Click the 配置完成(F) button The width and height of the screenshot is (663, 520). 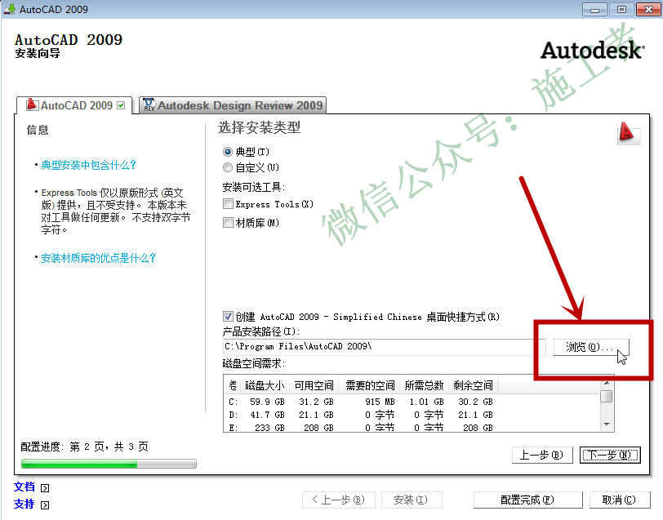point(527,500)
